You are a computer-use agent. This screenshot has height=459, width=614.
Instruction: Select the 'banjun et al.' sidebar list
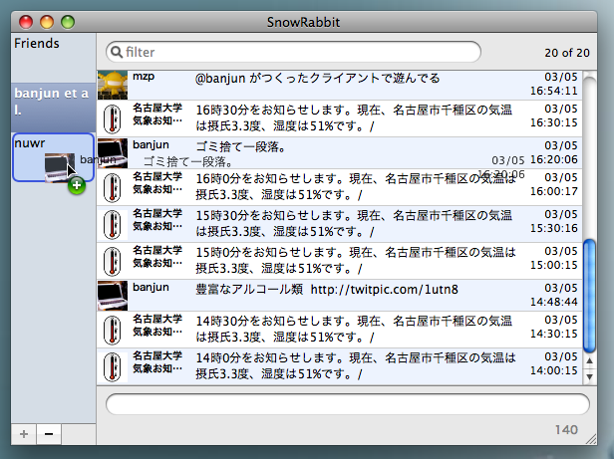pyautogui.click(x=53, y=108)
